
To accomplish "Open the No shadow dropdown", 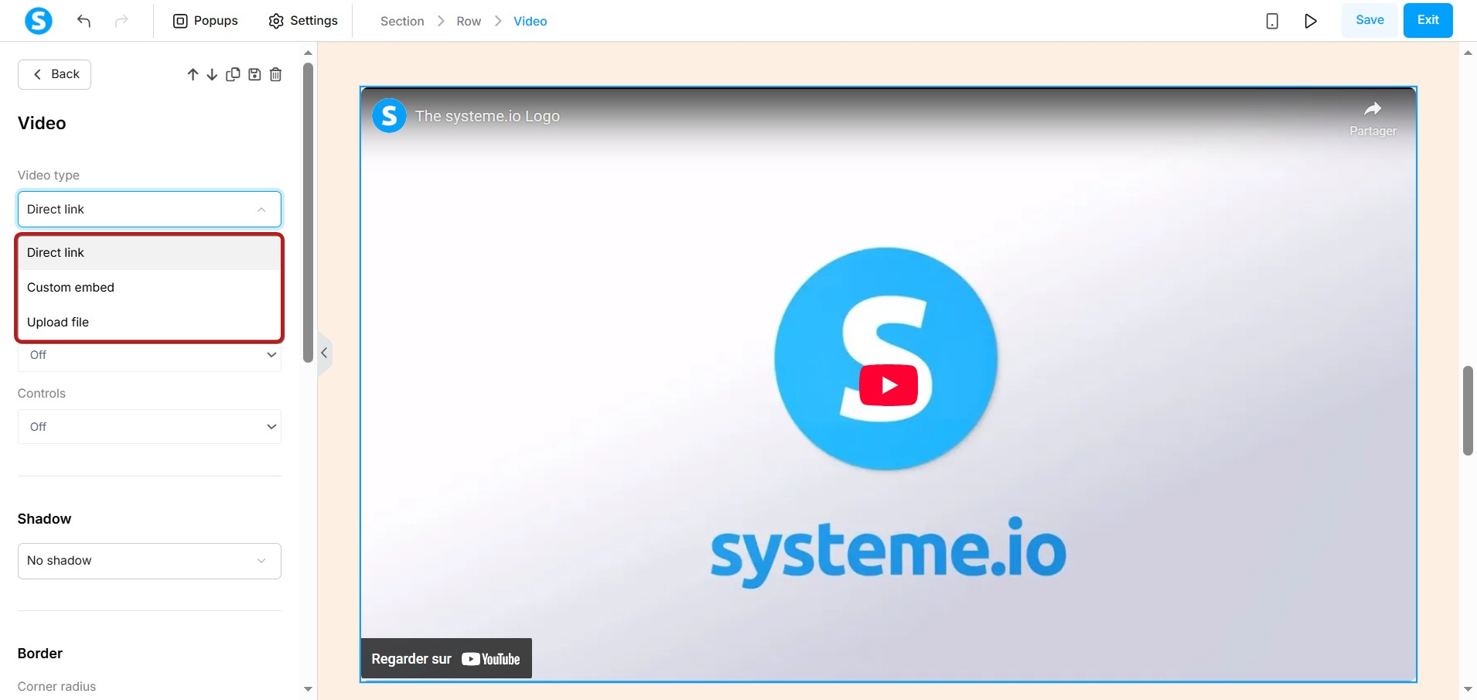I will [149, 561].
